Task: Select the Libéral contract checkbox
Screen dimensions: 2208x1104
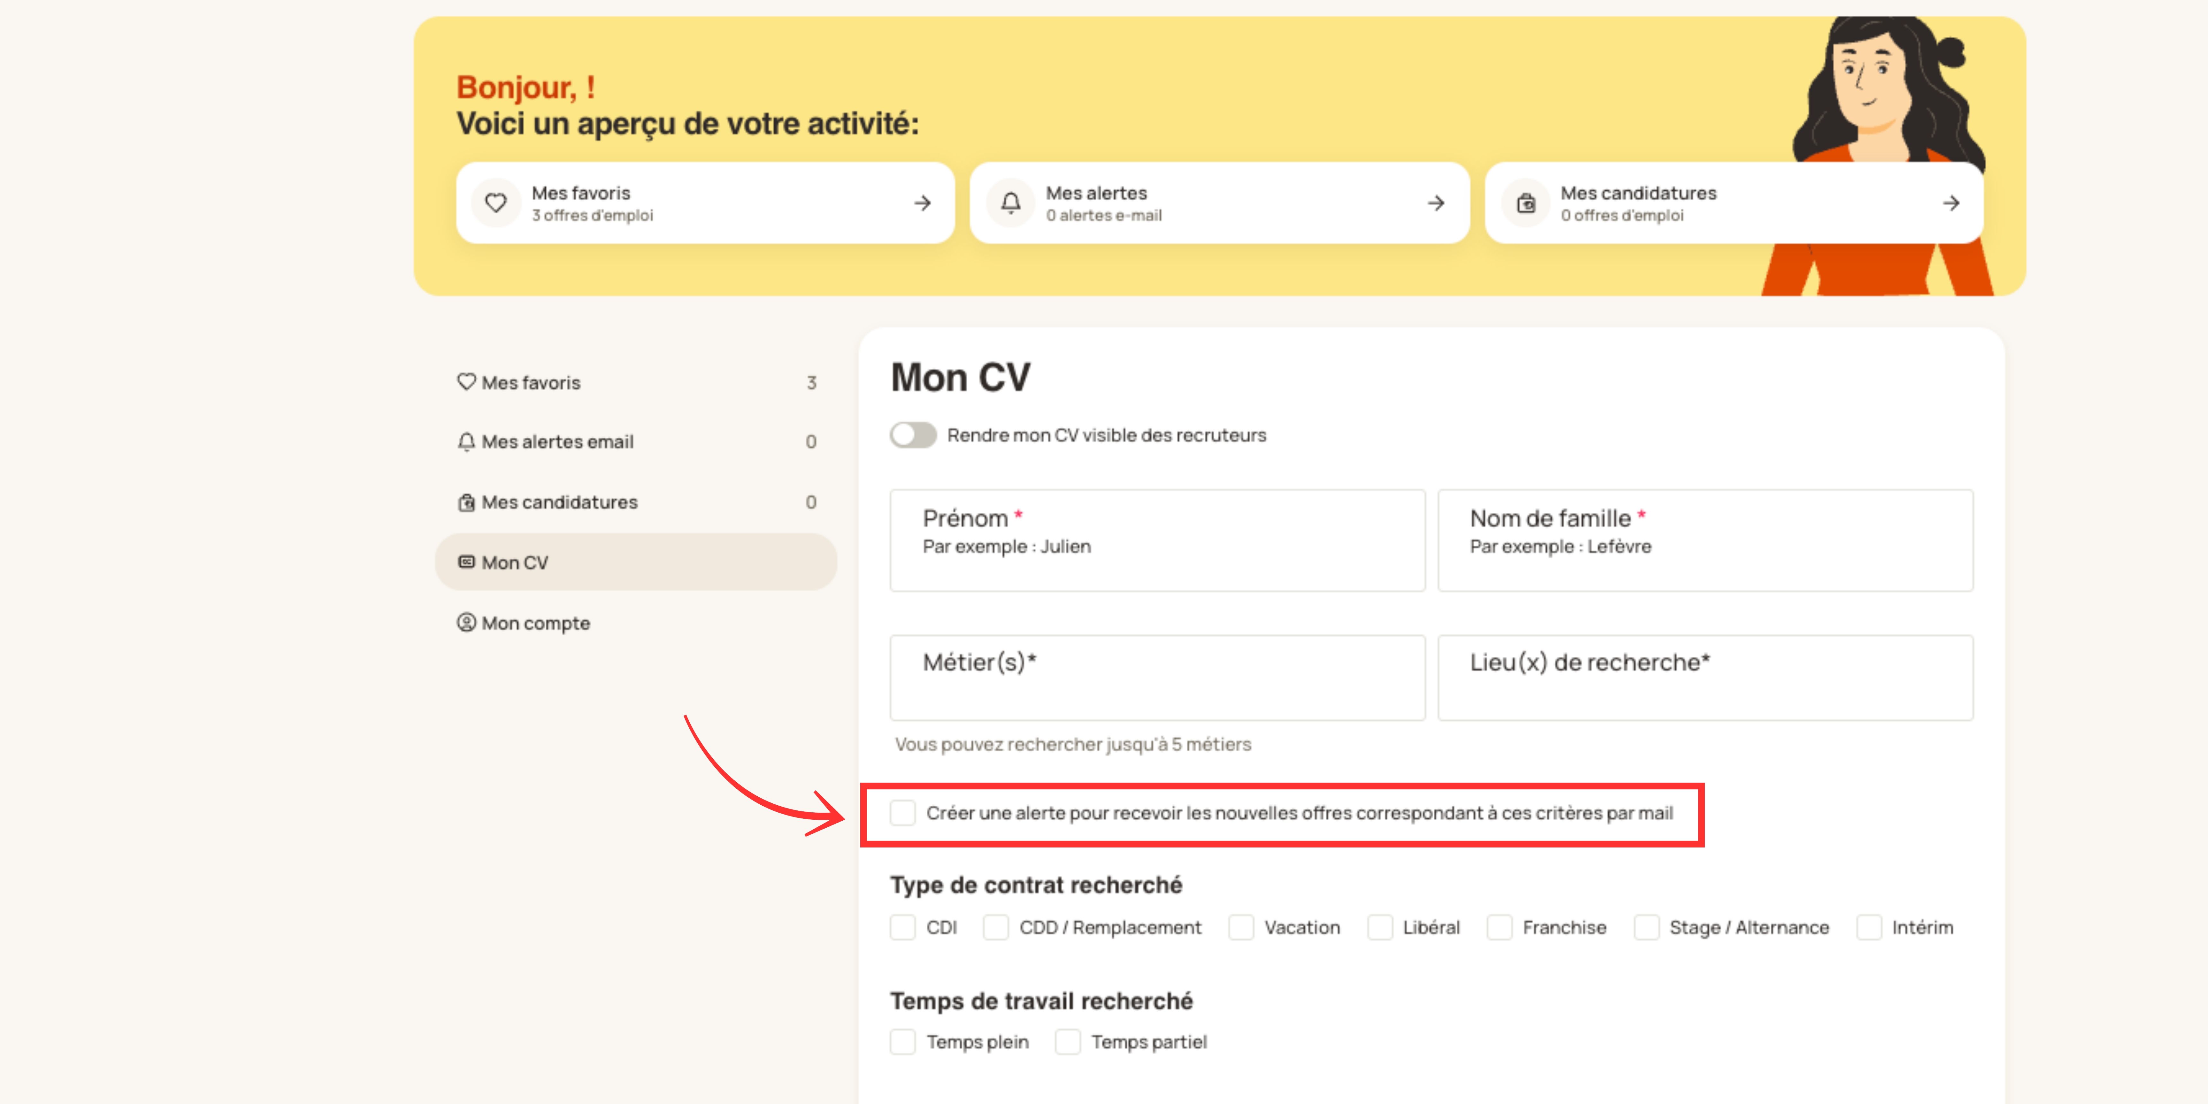Action: pyautogui.click(x=1380, y=927)
